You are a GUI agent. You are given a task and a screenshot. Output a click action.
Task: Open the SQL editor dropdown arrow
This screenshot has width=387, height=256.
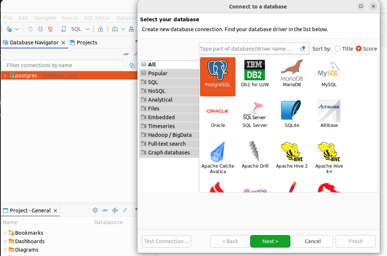point(88,29)
